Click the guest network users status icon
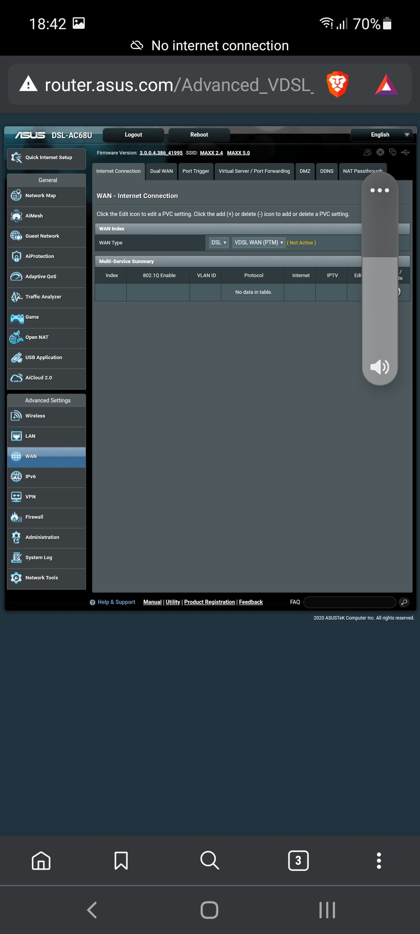The image size is (420, 934). click(x=368, y=152)
